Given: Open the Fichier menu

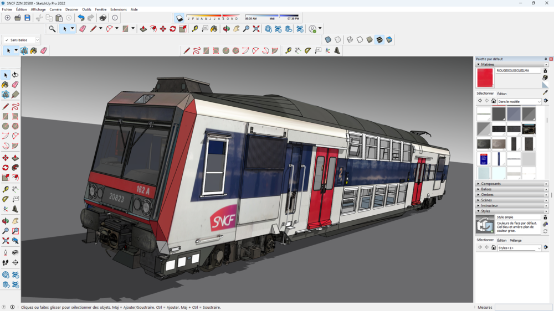Looking at the screenshot, I should tap(7, 9).
